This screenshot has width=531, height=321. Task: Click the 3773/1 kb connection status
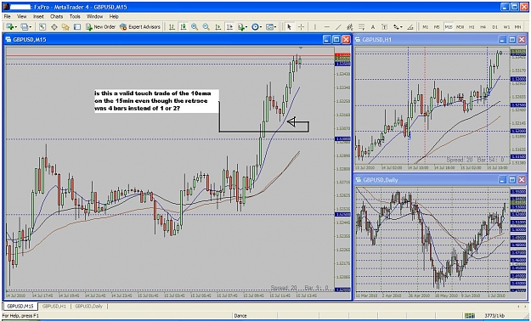tap(495, 316)
